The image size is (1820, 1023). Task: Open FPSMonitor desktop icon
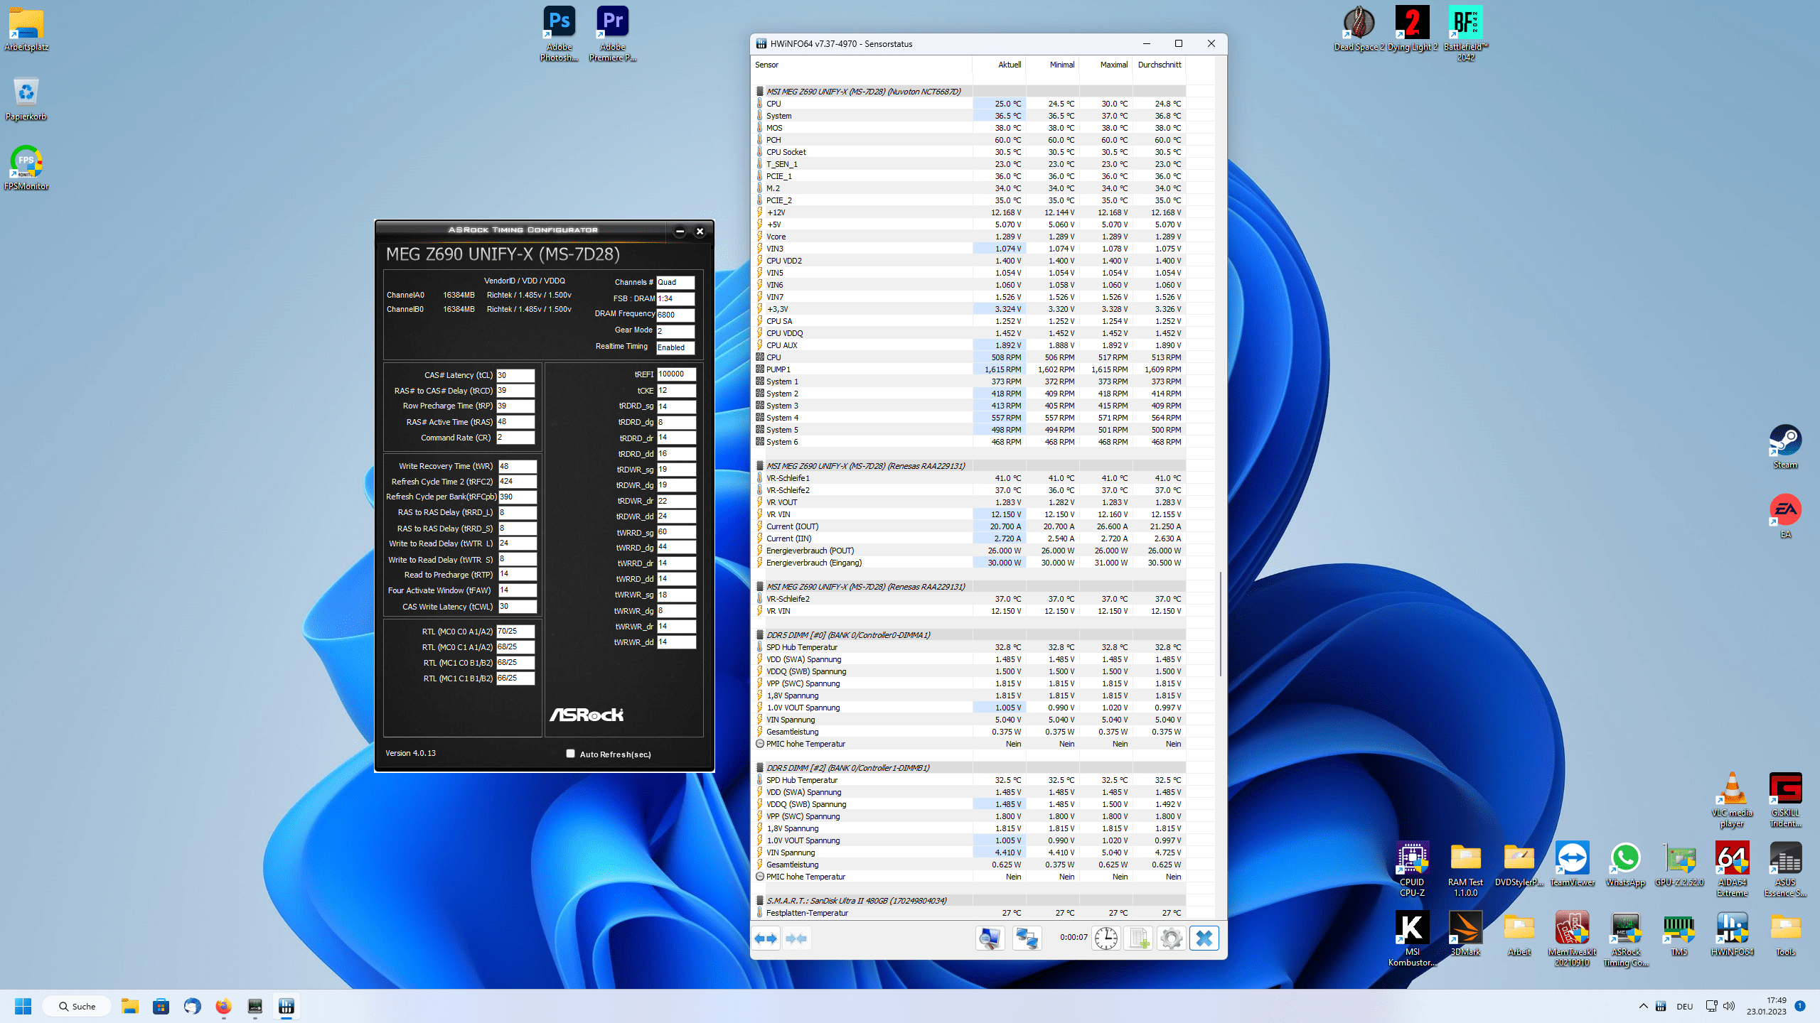coord(26,168)
